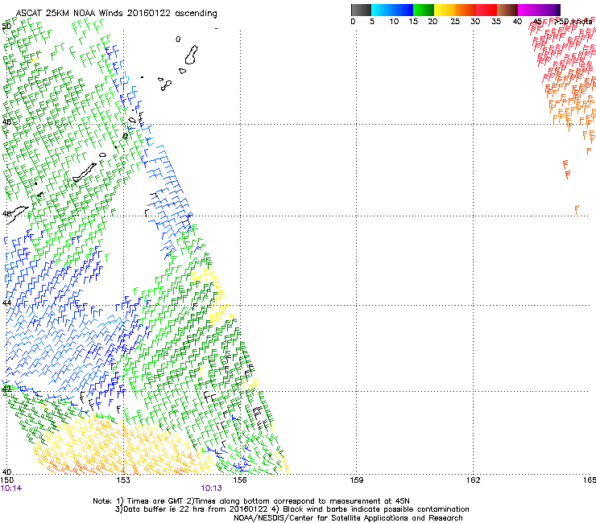Click the title 'ASCAT 25KM NOAA Winds 20160122 ascending'
Viewport: 596px width, 523px height.
[x=116, y=14]
